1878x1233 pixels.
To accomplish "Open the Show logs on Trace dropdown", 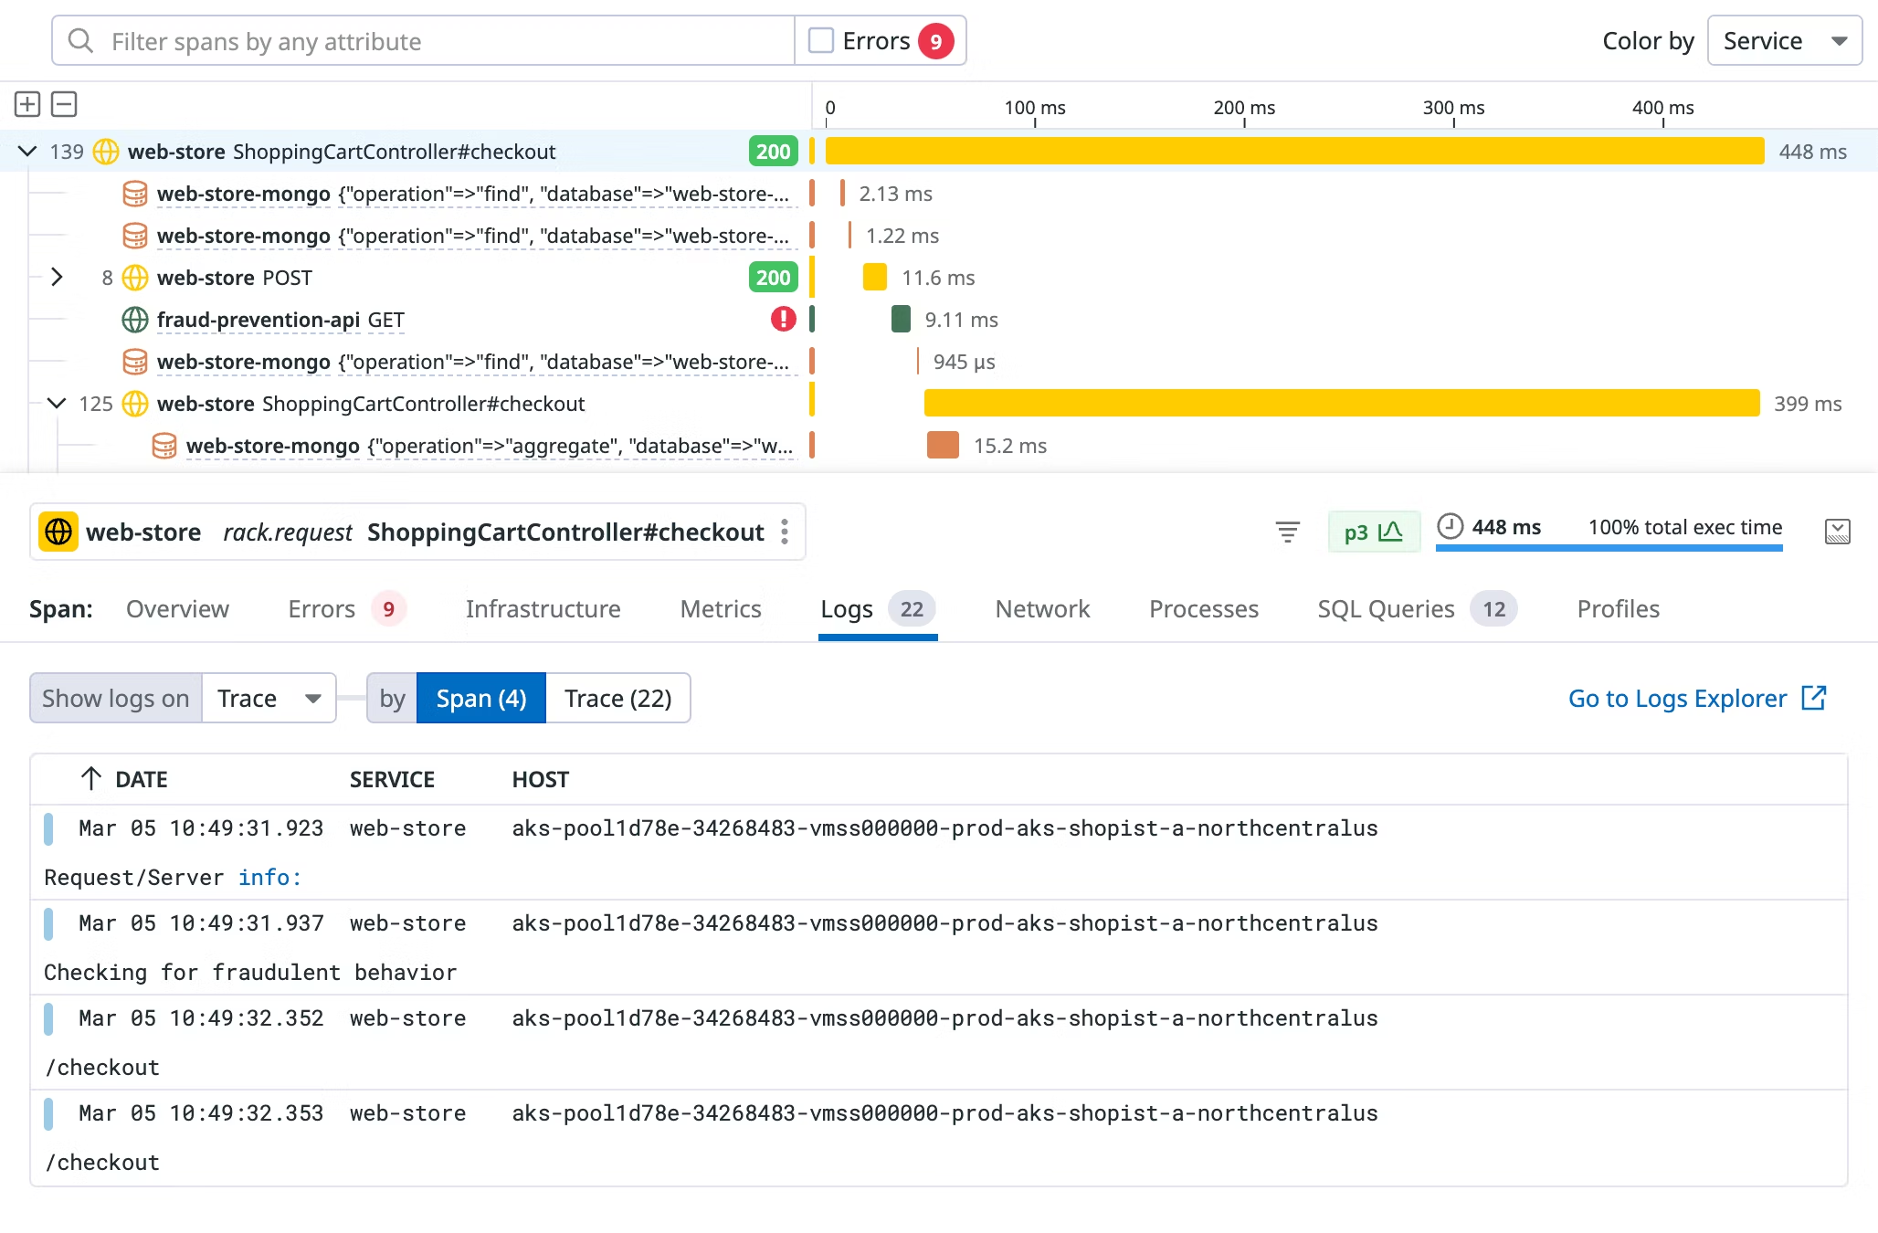I will click(268, 697).
